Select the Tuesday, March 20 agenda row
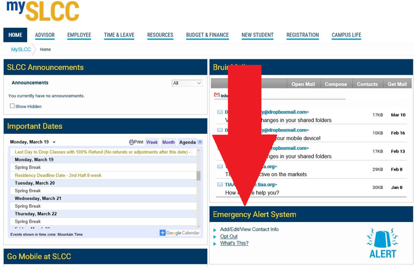Image resolution: width=414 pixels, height=267 pixels. (x=103, y=183)
